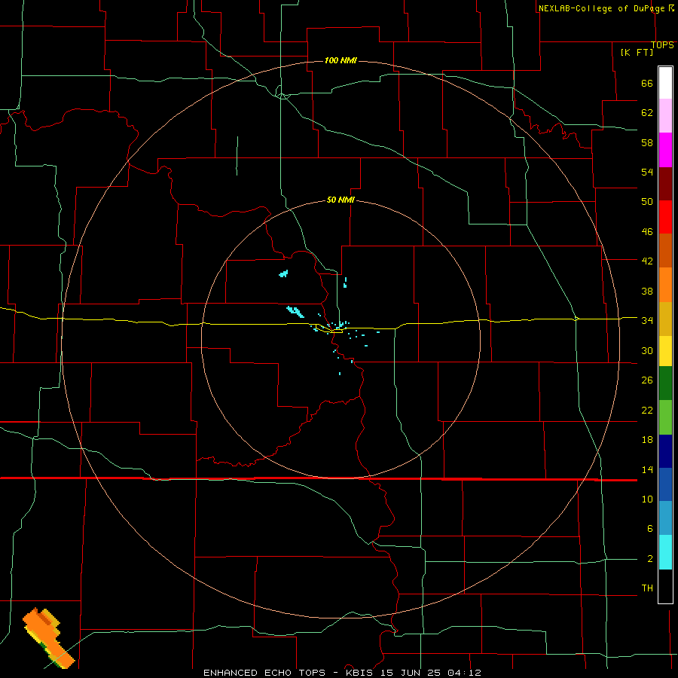Click the burnt orange 46 kft swatch
This screenshot has height=678, width=678.
point(665,250)
